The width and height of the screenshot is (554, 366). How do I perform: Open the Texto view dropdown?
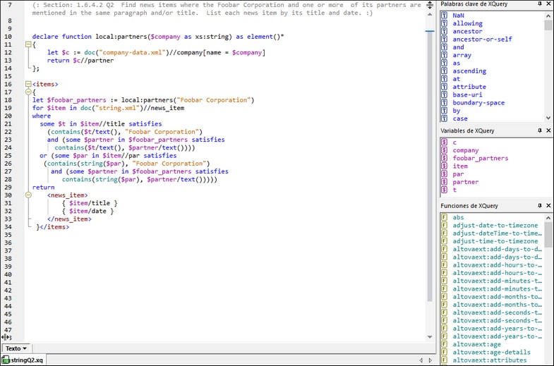(16, 348)
